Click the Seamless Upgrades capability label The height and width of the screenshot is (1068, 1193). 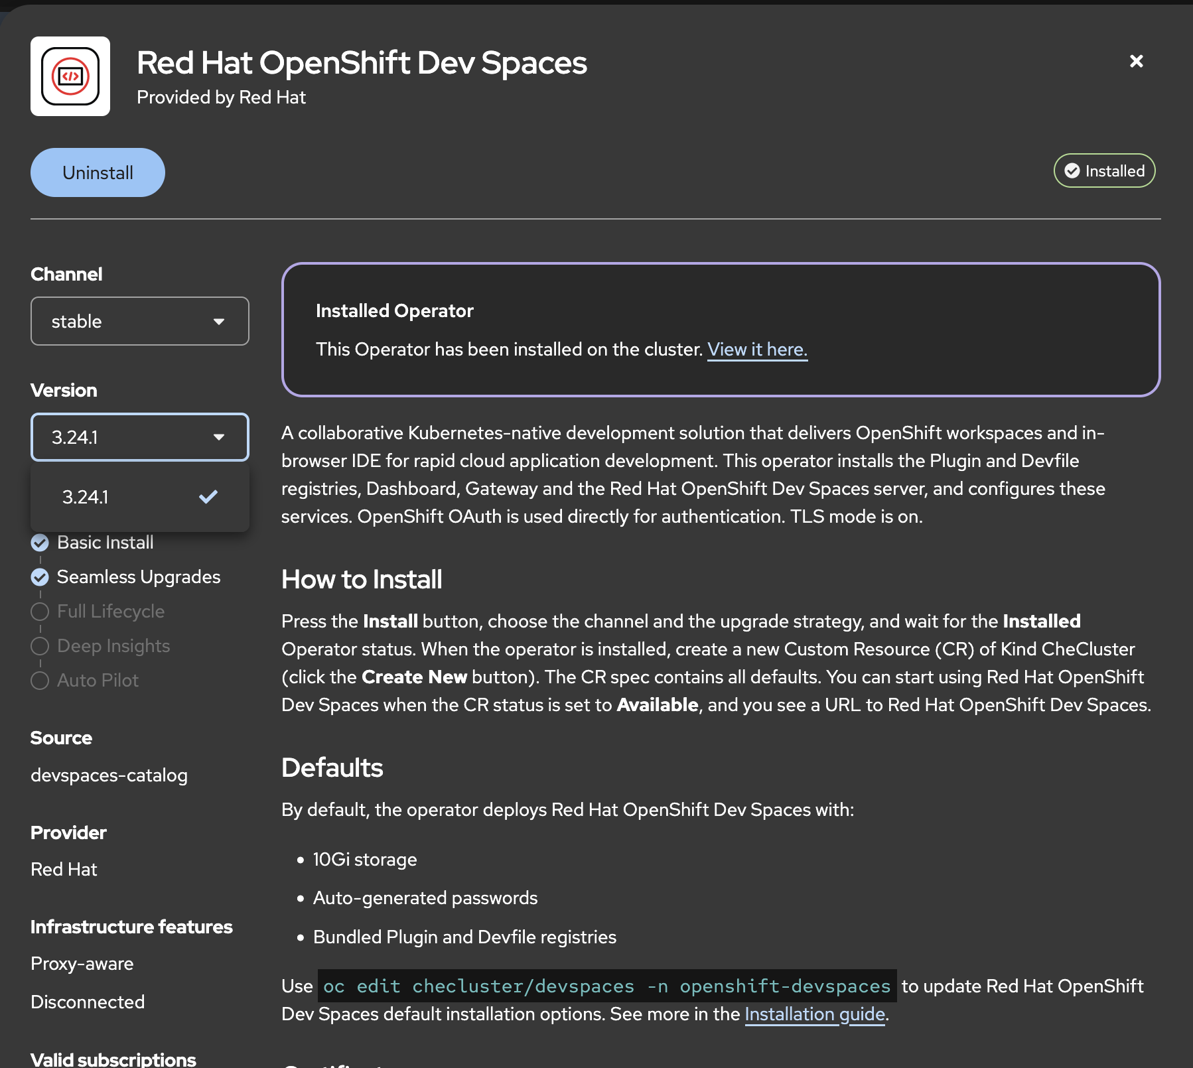(139, 577)
